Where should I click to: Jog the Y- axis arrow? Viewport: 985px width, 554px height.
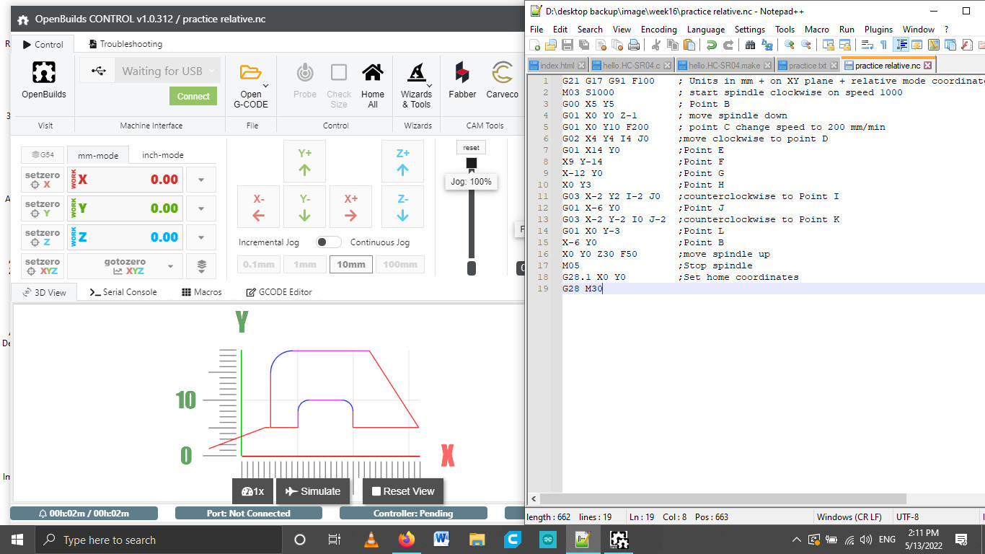pyautogui.click(x=304, y=207)
